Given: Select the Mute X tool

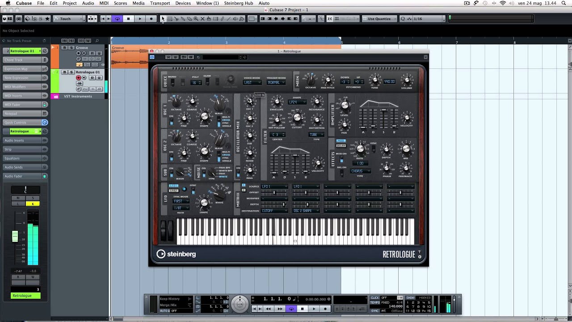Looking at the screenshot, I should [x=202, y=19].
